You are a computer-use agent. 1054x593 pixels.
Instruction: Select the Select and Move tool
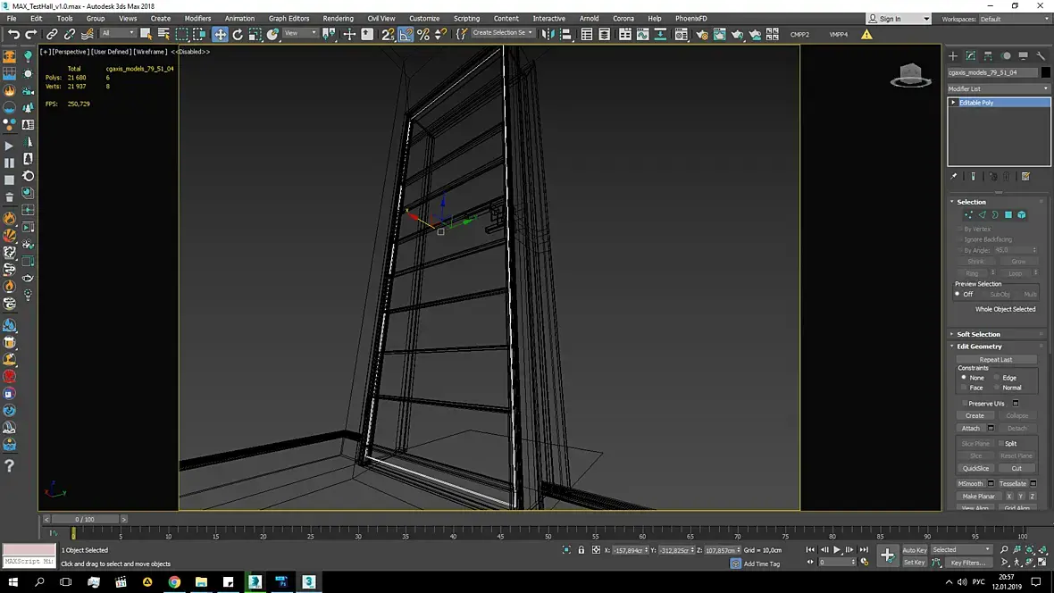220,34
